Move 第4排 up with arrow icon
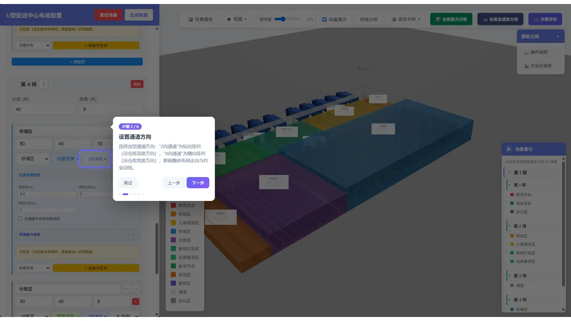571x321 pixels. [44, 84]
